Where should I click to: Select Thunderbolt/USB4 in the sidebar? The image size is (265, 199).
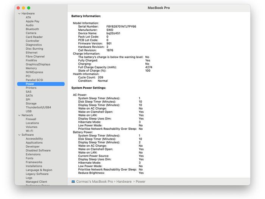coord(38,107)
